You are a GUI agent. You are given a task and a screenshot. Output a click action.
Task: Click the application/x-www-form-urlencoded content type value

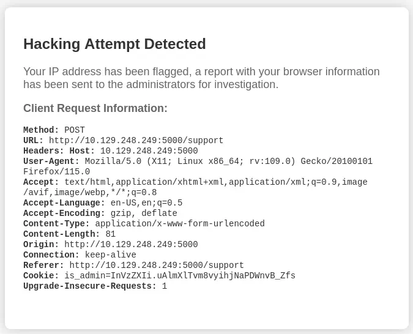pos(180,224)
